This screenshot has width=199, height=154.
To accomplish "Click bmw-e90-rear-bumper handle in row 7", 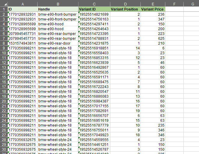I will click(x=58, y=39).
